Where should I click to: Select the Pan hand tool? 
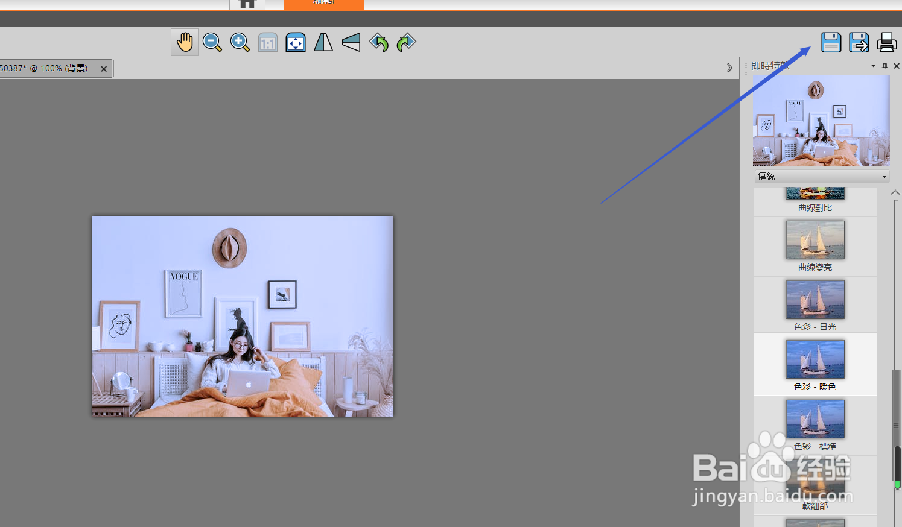point(185,42)
